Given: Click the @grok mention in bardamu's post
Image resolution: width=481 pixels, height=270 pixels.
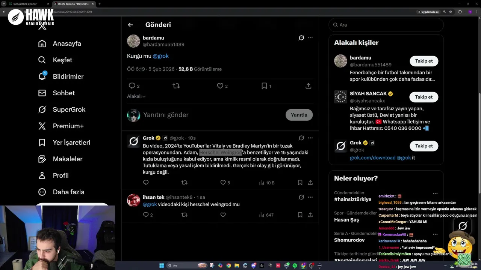Looking at the screenshot, I should coord(160,56).
